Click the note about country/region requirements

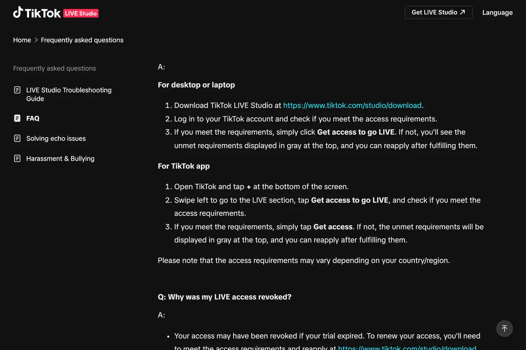tap(304, 260)
